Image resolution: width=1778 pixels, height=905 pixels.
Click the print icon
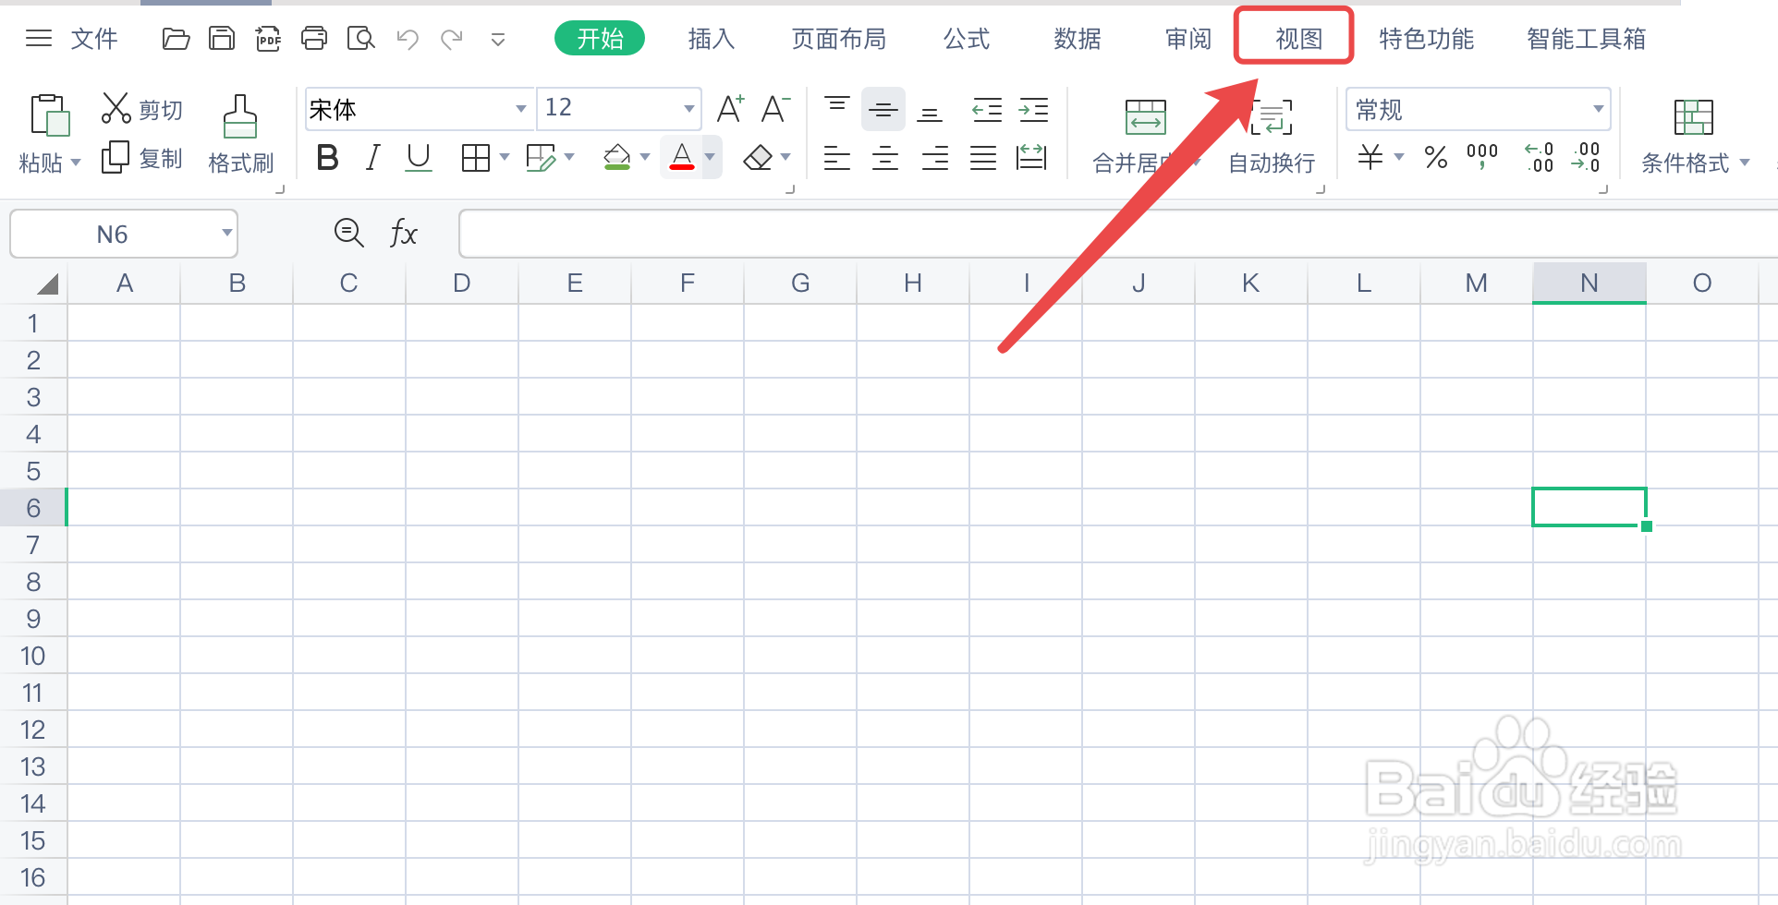coord(314,39)
